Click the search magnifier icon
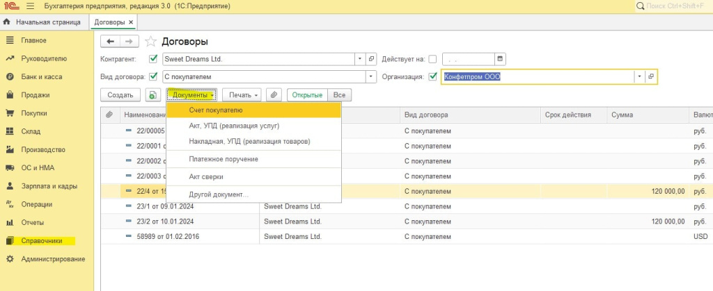The height and width of the screenshot is (291, 713). pyautogui.click(x=641, y=6)
